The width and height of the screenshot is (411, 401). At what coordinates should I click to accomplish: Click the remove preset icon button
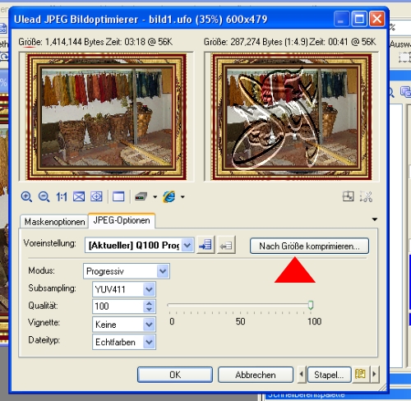pyautogui.click(x=226, y=245)
